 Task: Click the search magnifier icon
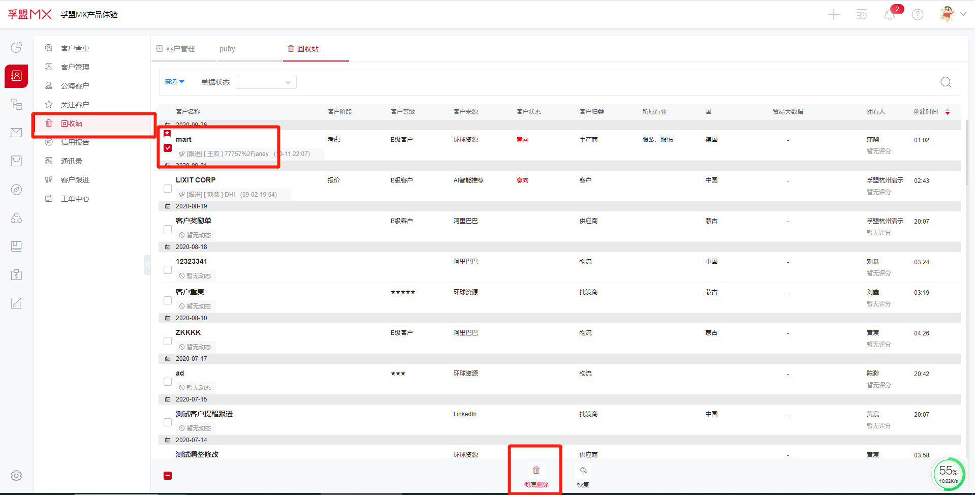pos(946,82)
